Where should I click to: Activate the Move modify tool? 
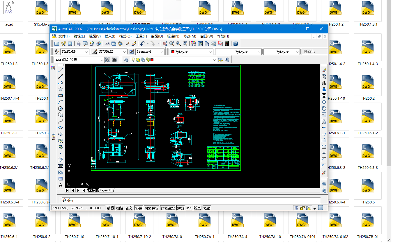[324, 102]
